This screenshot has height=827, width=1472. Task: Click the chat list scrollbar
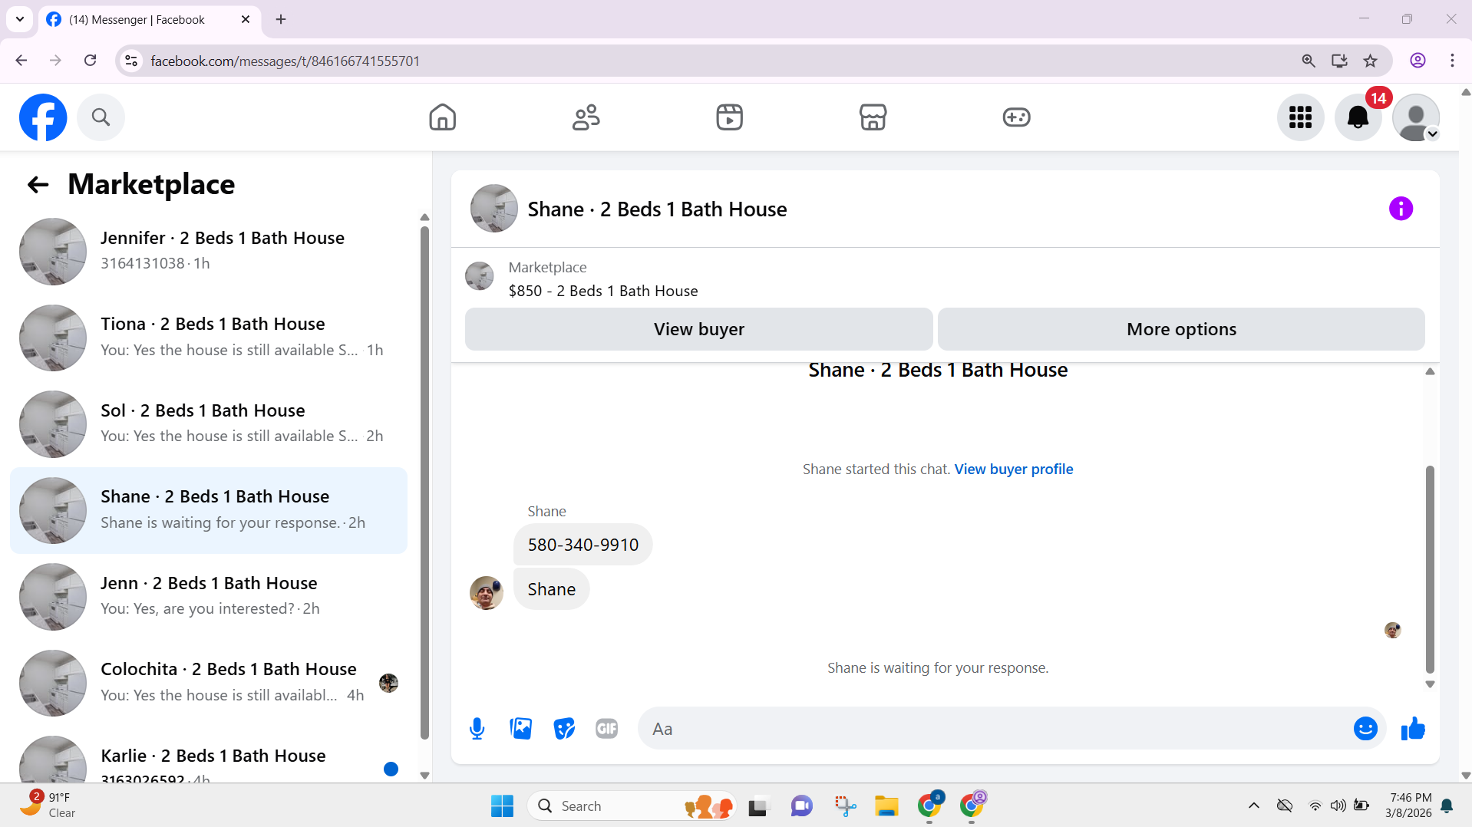pos(424,483)
